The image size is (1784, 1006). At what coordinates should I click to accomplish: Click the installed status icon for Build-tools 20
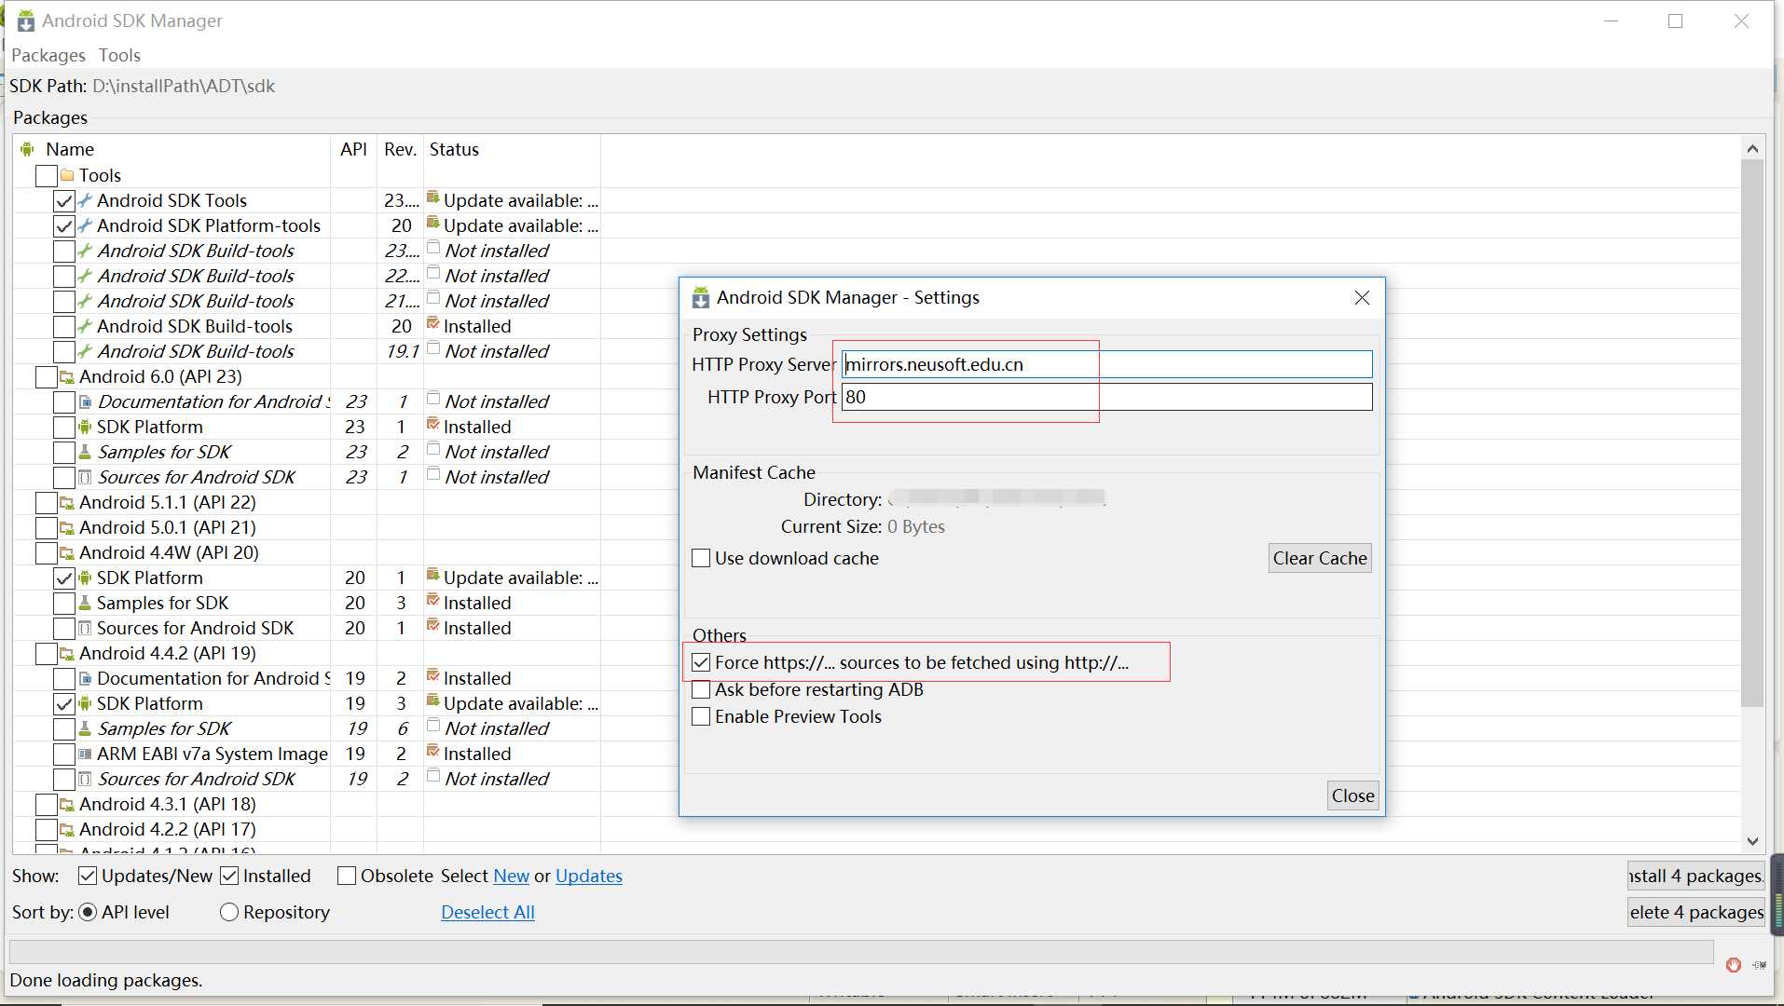(x=433, y=323)
